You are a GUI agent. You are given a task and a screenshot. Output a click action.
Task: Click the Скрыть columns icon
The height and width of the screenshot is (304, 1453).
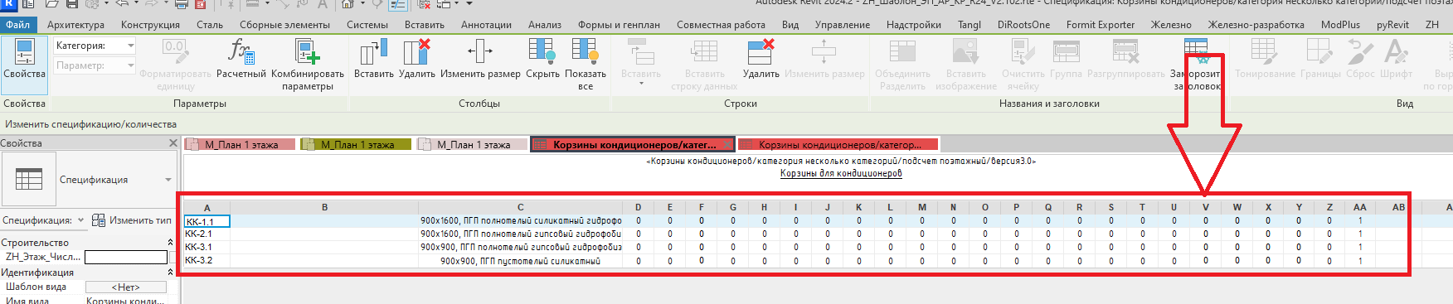pyautogui.click(x=542, y=52)
